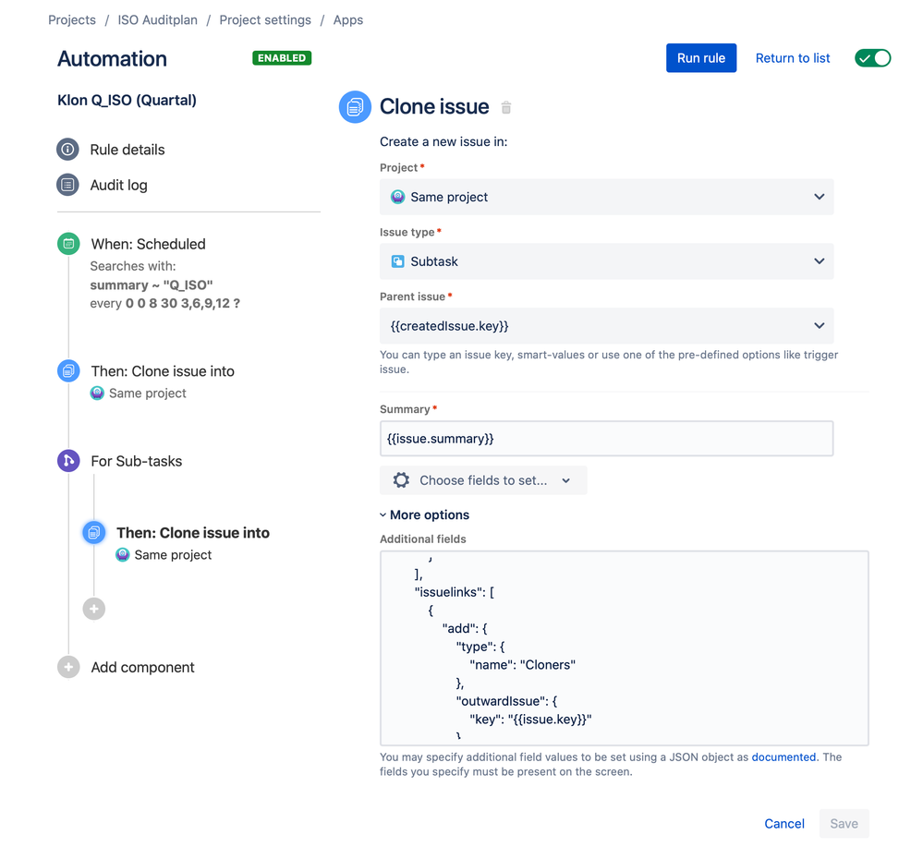Click into the Summary input field
The height and width of the screenshot is (847, 923).
click(x=606, y=439)
